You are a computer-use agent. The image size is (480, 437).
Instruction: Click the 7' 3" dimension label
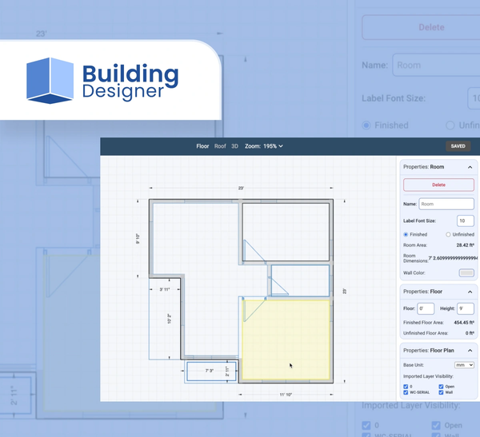tap(210, 371)
